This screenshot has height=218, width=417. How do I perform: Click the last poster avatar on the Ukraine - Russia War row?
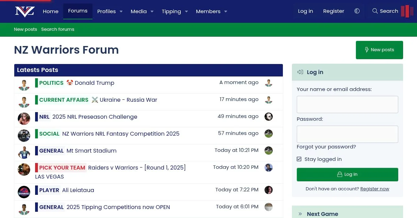click(x=268, y=100)
